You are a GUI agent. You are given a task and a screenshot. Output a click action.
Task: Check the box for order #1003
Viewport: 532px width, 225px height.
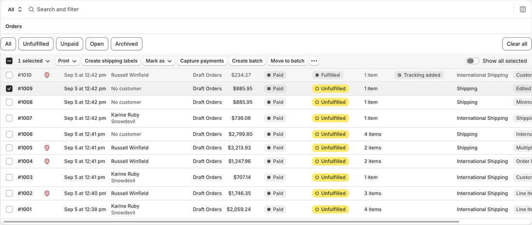[9, 177]
